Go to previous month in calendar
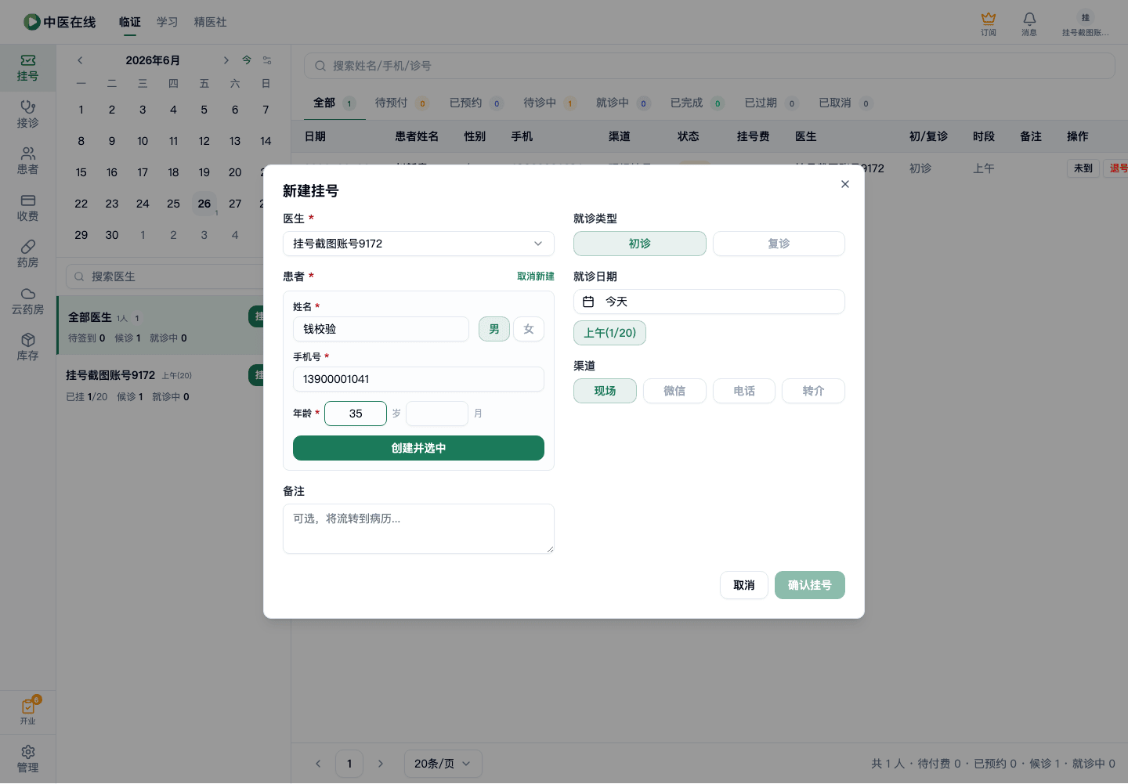 (x=80, y=60)
